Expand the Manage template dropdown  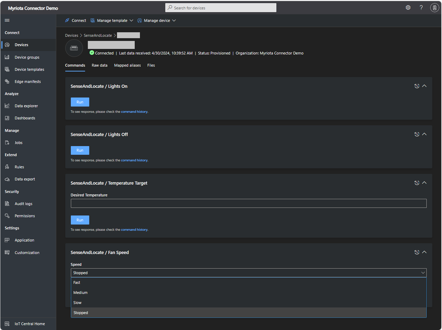coord(112,20)
